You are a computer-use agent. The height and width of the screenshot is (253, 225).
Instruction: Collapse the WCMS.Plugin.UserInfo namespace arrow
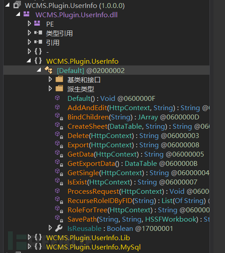29,61
